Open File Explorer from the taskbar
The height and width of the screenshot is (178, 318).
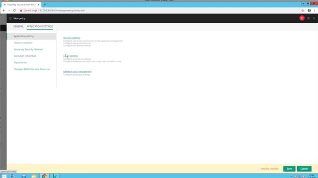(x=34, y=176)
